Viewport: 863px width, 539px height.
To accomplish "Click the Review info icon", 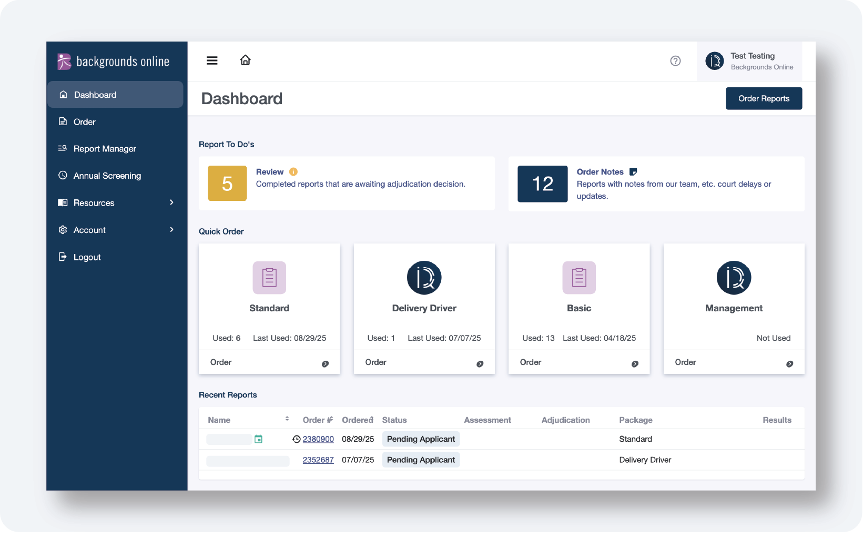I will pyautogui.click(x=293, y=172).
